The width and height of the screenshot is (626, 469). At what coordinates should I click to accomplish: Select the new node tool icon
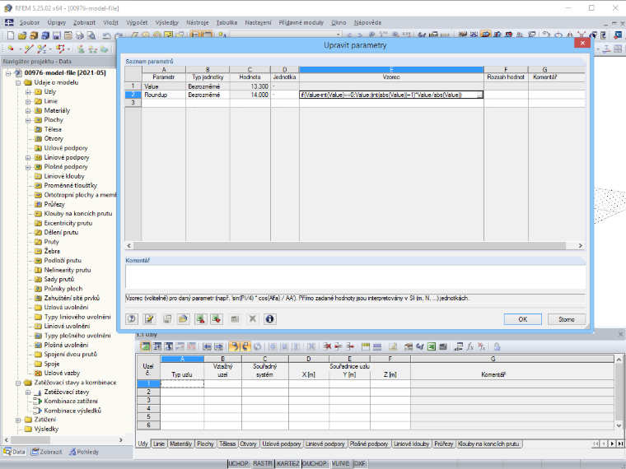tap(11, 49)
